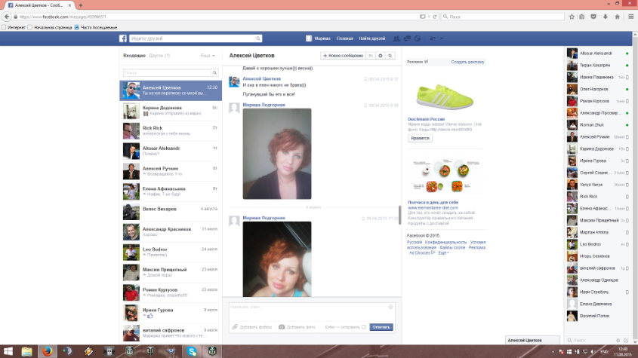The image size is (638, 358).
Task: Open Skype from the Windows taskbar
Action: [192, 351]
